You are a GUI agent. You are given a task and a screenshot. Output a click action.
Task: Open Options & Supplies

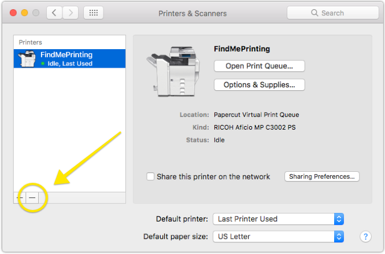(259, 85)
